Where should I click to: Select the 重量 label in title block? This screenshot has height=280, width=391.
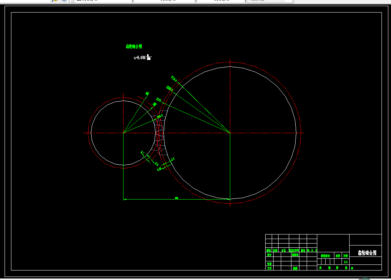coord(338,256)
